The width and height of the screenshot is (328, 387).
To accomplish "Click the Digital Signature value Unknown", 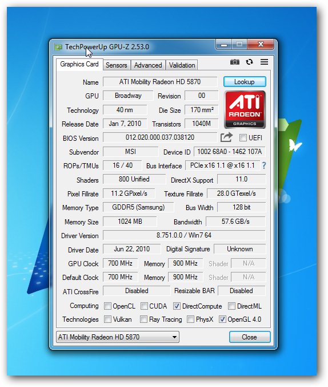I will click(240, 249).
